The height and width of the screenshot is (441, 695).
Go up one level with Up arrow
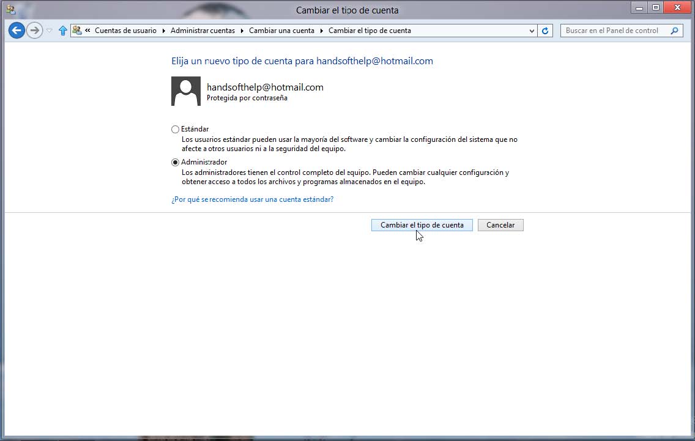point(62,31)
